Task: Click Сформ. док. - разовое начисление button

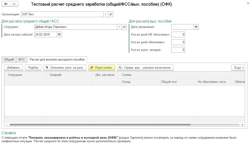Action: pos(145,68)
